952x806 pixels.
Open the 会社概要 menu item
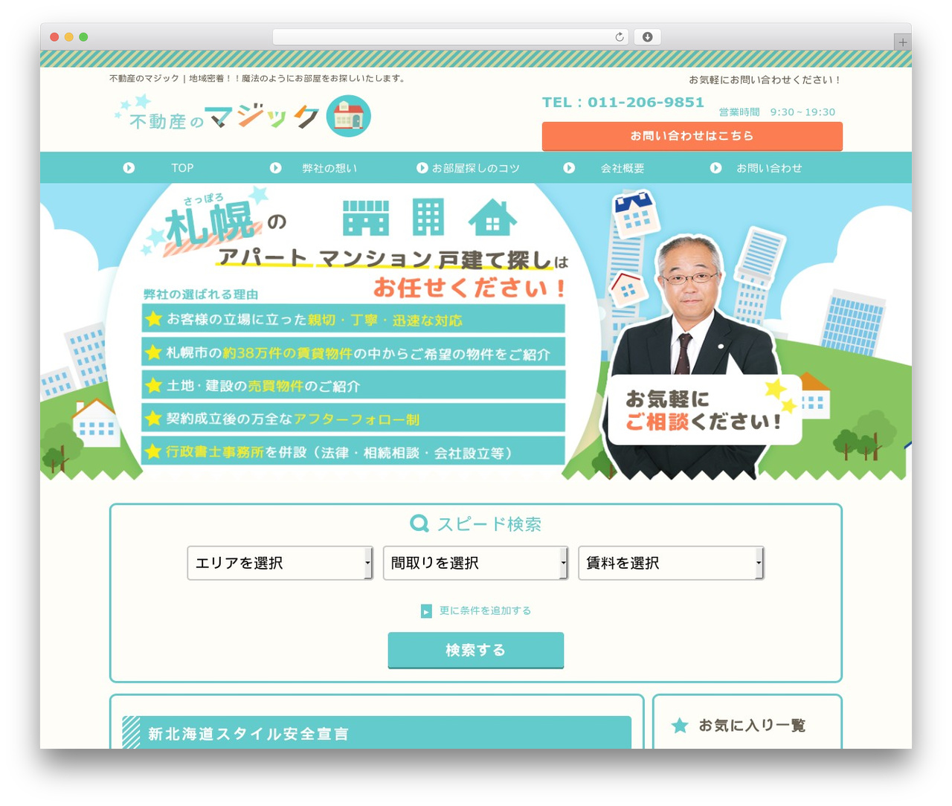coord(623,168)
